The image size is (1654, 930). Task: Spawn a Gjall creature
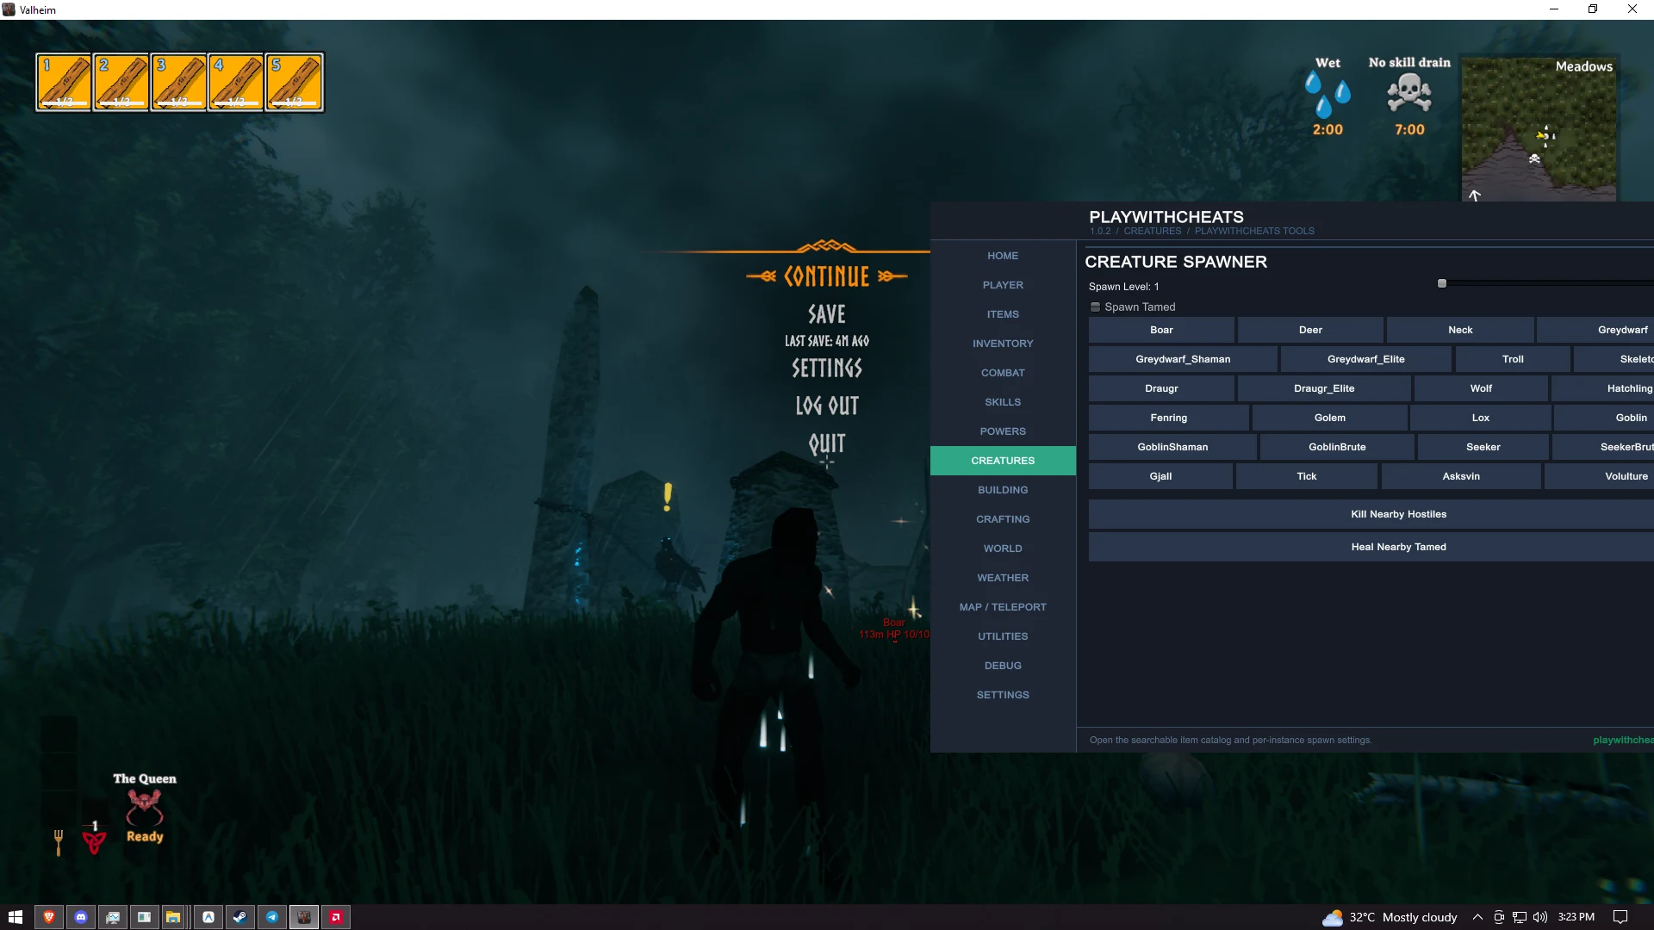tap(1160, 476)
